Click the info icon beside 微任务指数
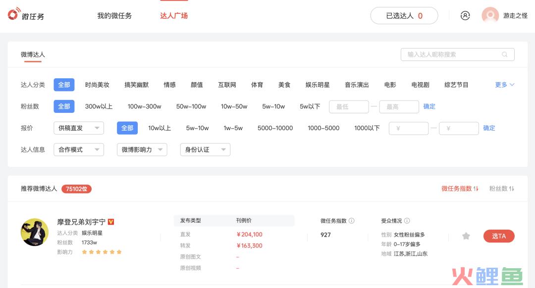Image resolution: width=535 pixels, height=288 pixels. click(352, 221)
